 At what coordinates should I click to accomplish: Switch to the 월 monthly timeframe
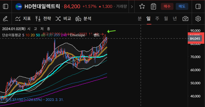[x=166, y=19]
